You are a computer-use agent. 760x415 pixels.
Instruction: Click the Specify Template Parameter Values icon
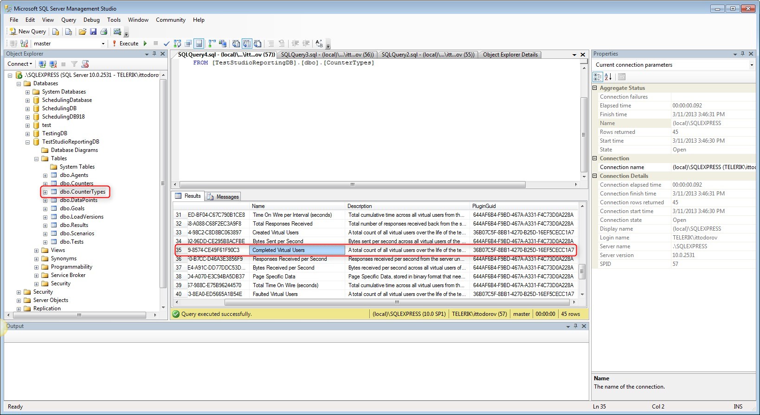319,44
